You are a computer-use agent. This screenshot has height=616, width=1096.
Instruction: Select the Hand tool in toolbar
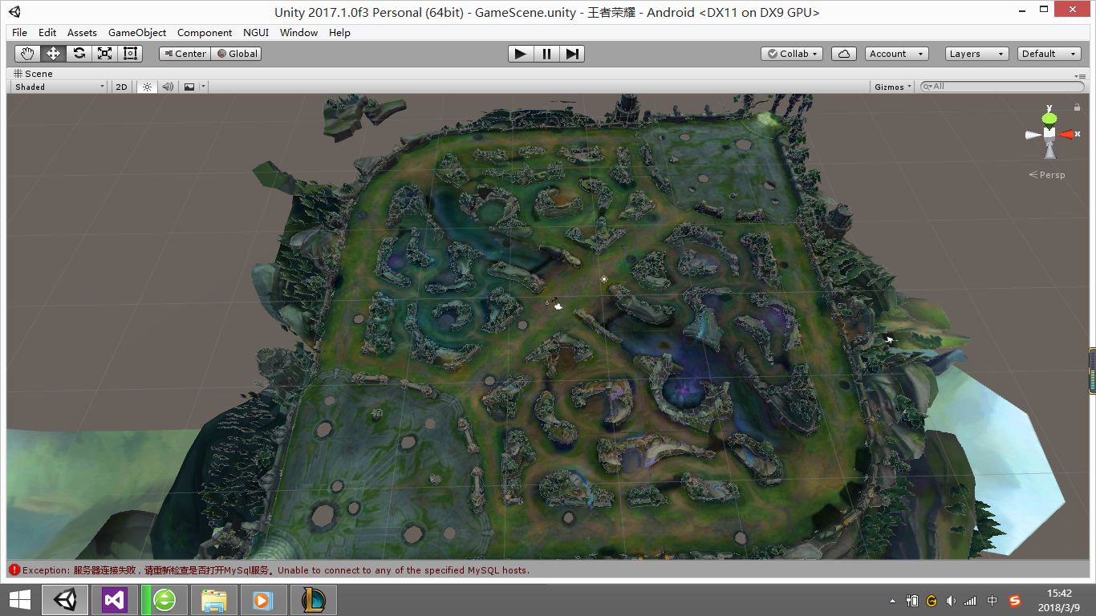tap(28, 54)
